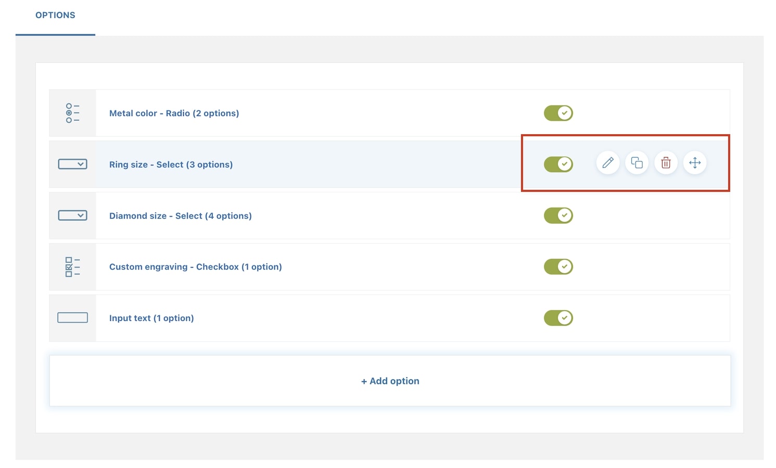Click the pencil edit icon for Ring size

coord(607,163)
